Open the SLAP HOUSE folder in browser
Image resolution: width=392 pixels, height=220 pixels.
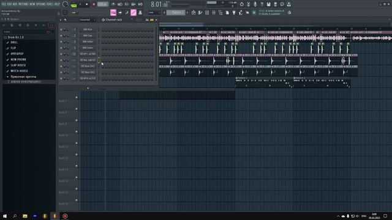[x=18, y=65]
